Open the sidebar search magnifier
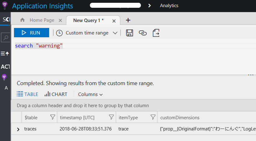The image size is (256, 141). [x=6, y=38]
